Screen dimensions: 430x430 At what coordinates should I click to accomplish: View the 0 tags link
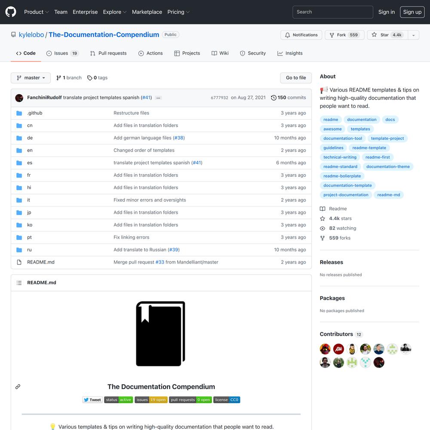[x=97, y=78]
